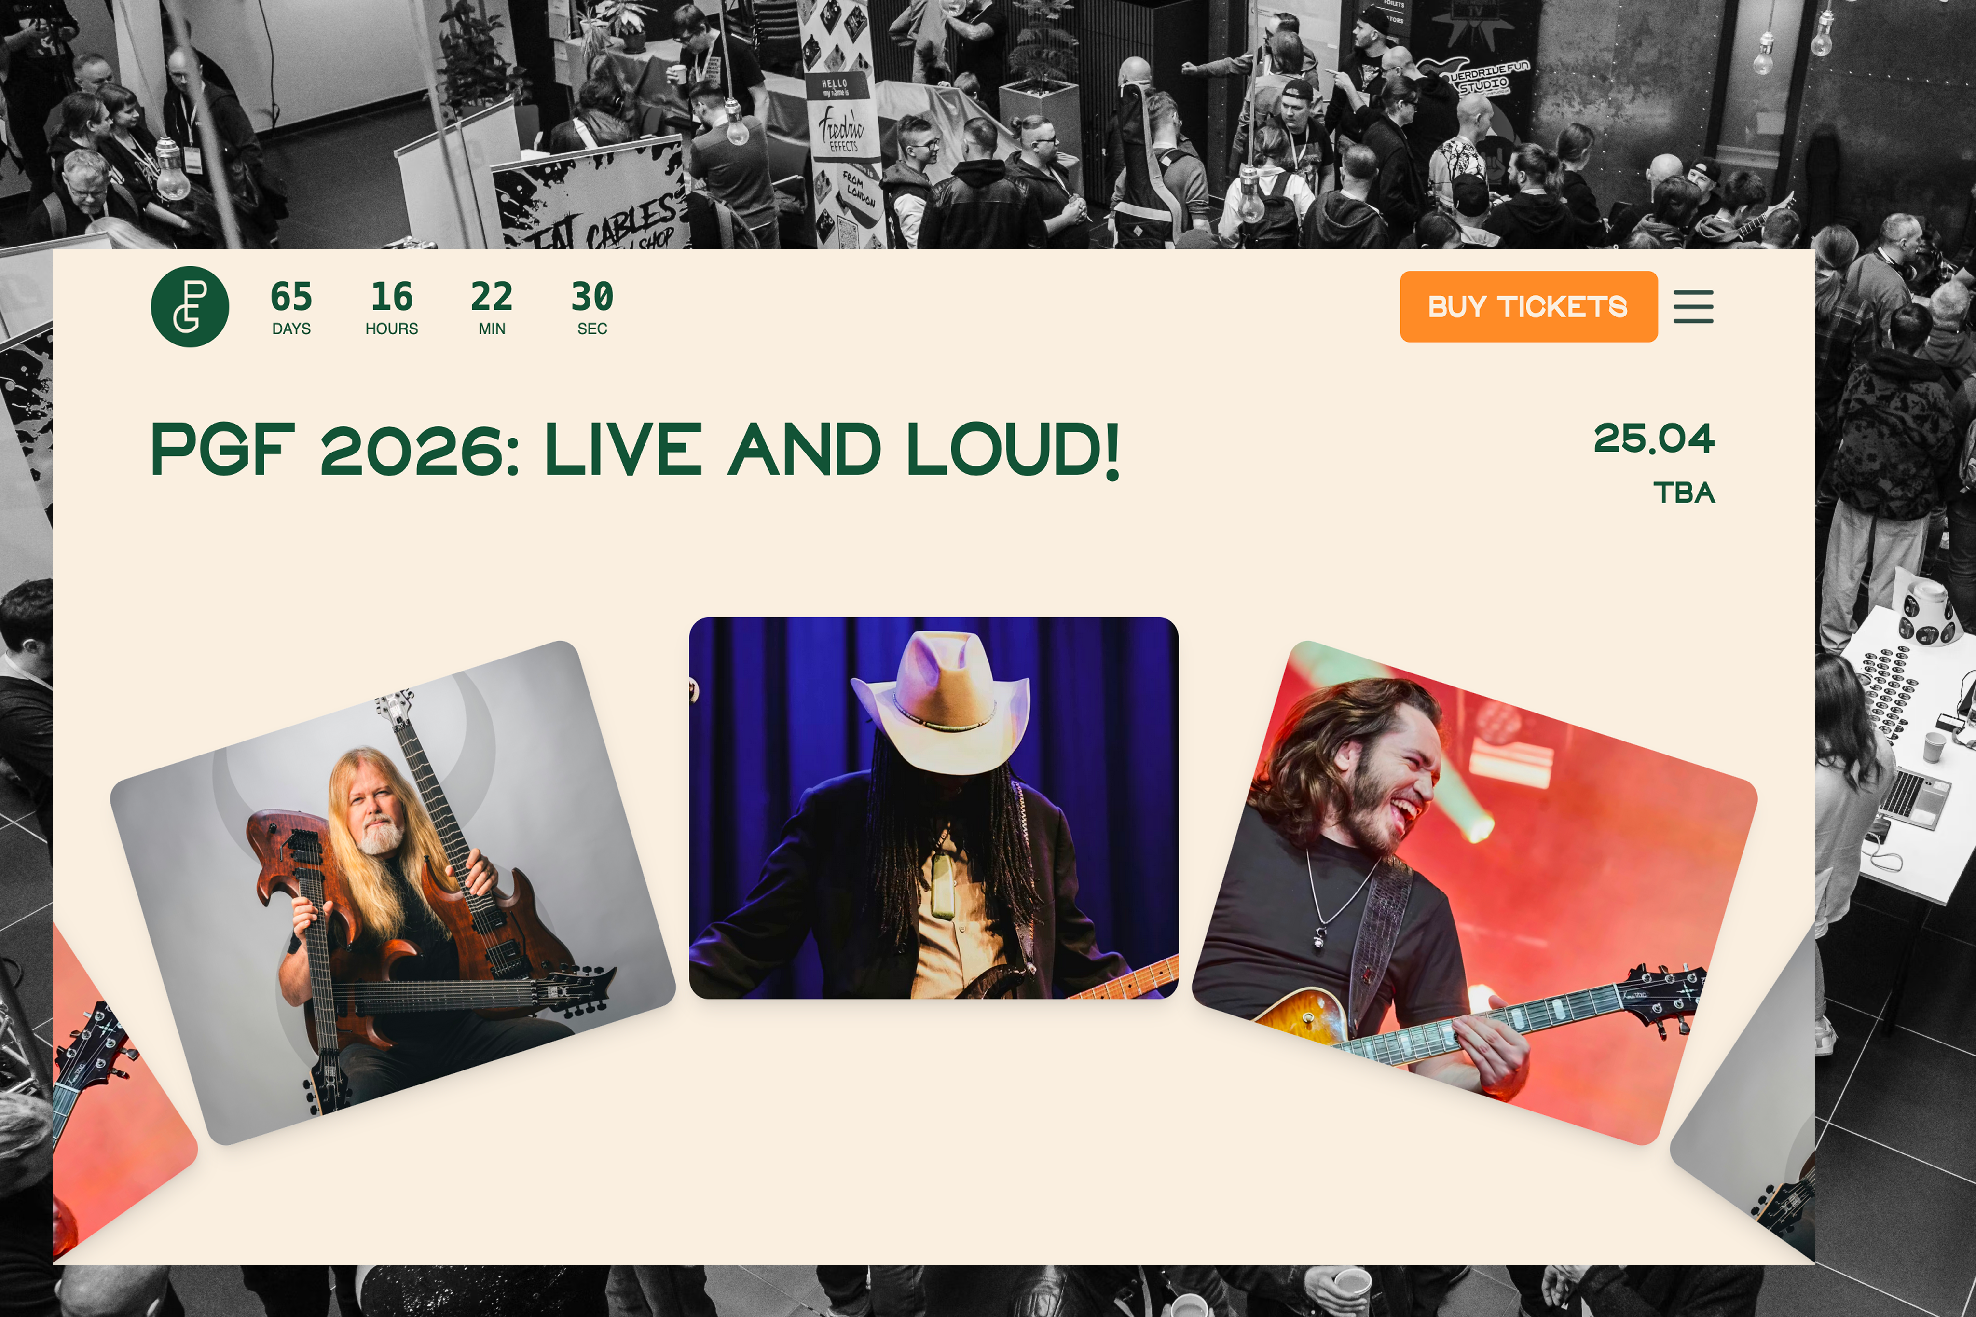Click the BUY TICKETS button
This screenshot has height=1317, width=1976.
click(x=1528, y=306)
